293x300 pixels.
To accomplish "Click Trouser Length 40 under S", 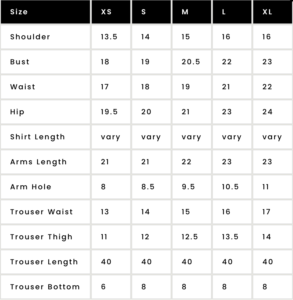I will click(x=146, y=262).
